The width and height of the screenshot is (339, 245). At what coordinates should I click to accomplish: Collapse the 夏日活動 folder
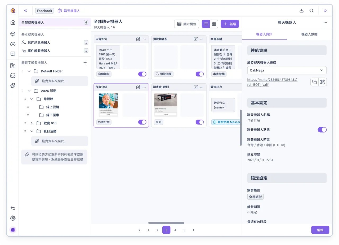coord(32,131)
